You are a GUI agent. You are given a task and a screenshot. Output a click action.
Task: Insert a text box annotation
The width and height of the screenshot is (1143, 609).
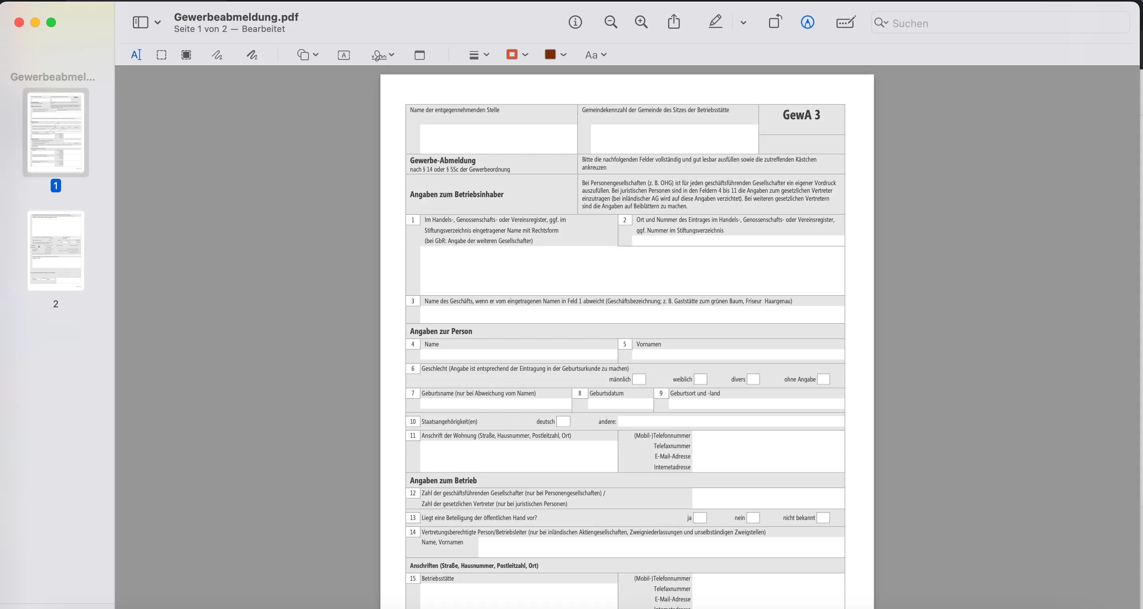click(x=344, y=55)
